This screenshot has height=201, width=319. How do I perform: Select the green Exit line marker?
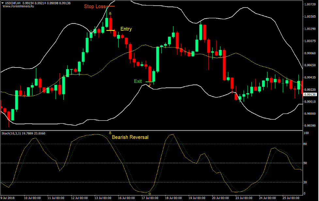150,82
